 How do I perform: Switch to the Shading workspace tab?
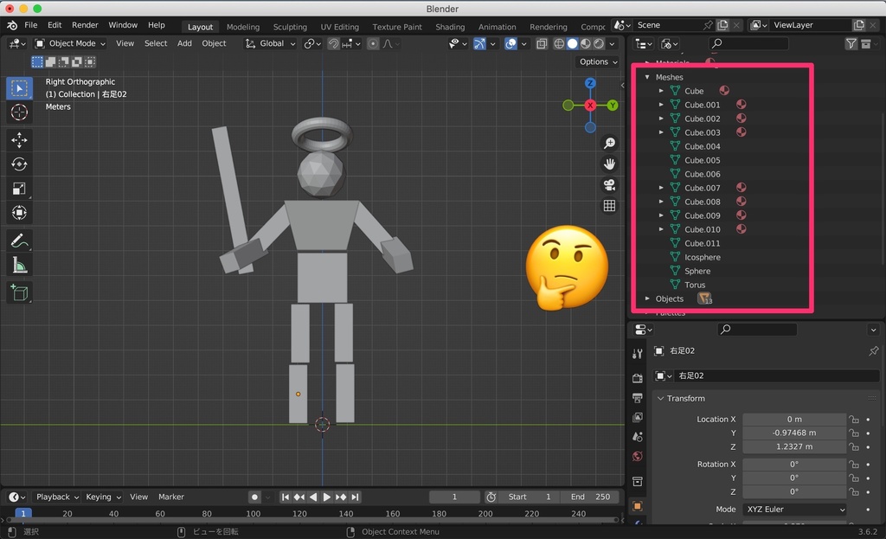pyautogui.click(x=450, y=26)
